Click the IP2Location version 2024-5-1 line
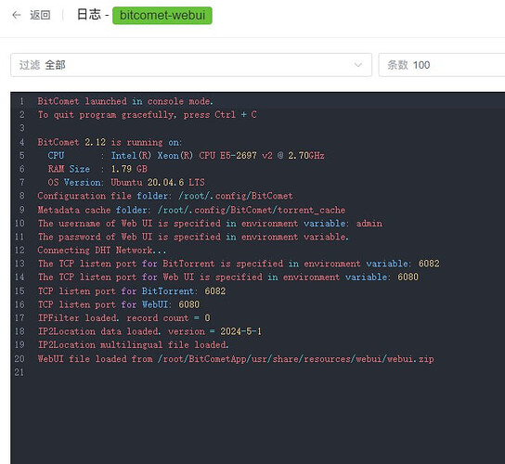505x464 pixels. 149,331
